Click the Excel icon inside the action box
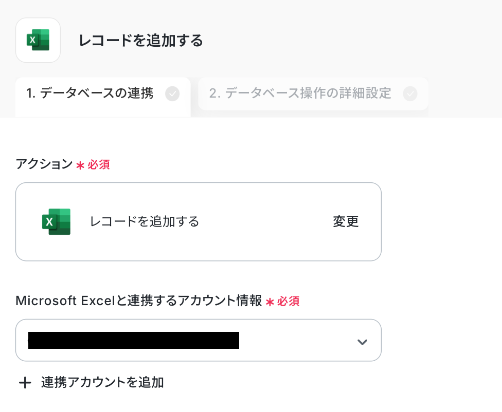 pos(56,221)
